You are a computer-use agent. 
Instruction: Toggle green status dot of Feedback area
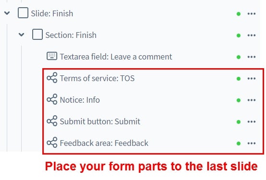click(x=239, y=144)
